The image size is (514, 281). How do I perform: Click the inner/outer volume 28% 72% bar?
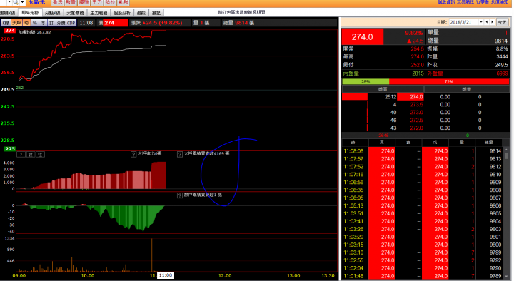point(425,82)
